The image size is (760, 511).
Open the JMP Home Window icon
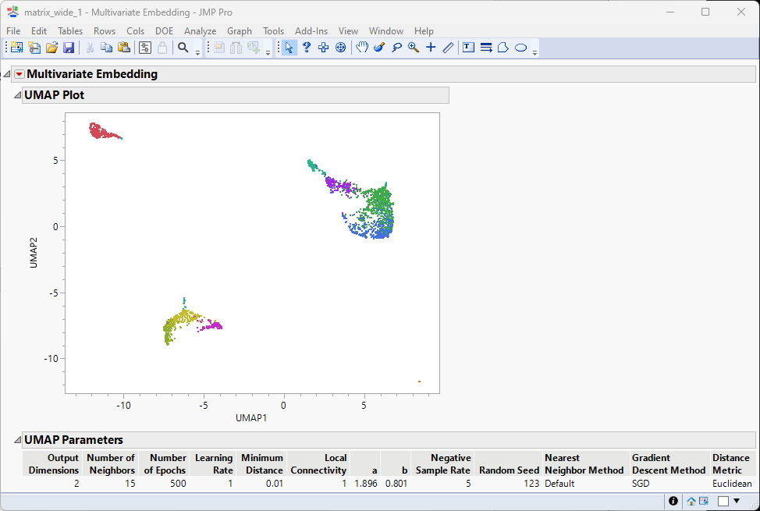(691, 501)
